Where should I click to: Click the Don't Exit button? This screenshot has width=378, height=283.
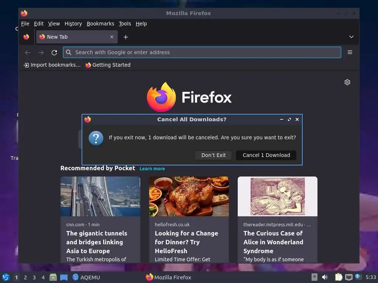point(213,155)
